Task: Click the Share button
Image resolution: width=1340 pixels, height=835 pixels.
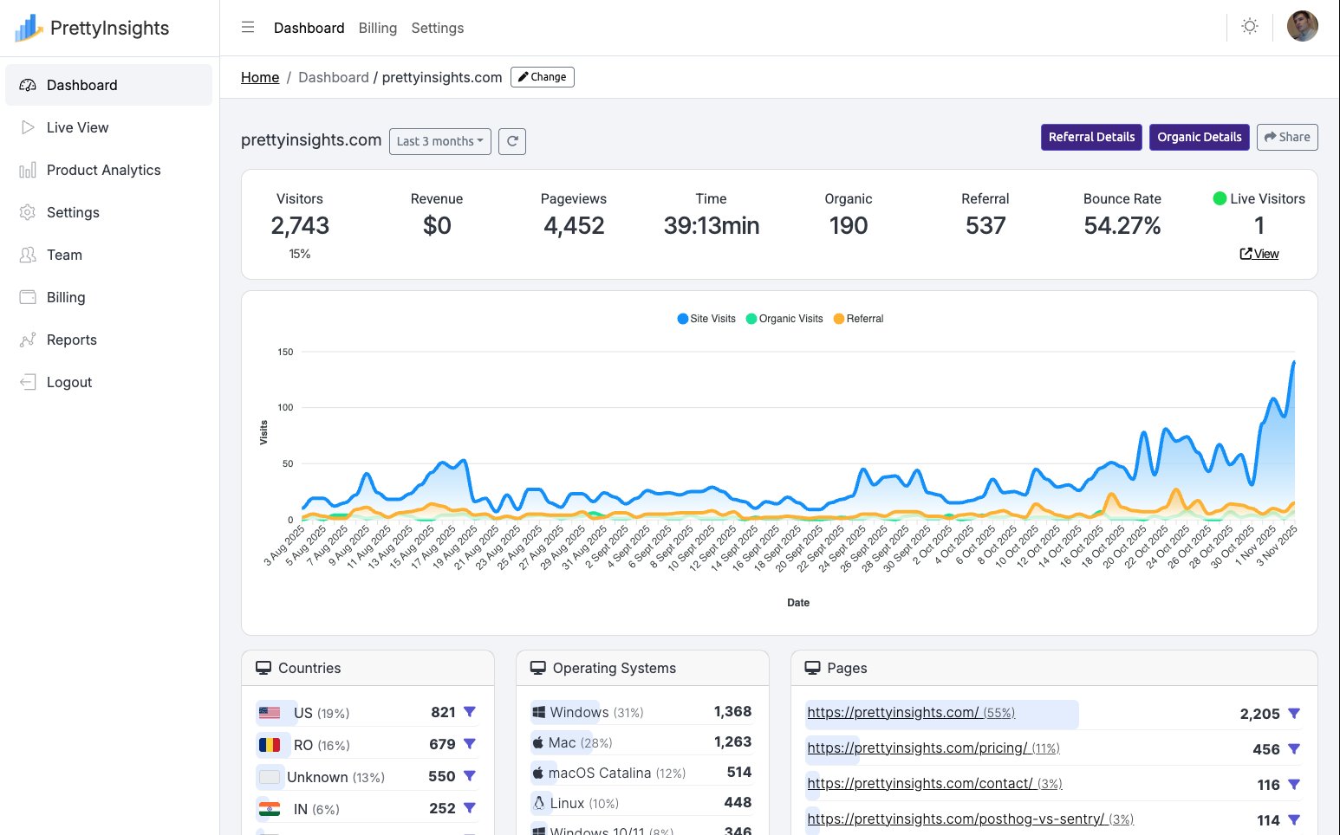Action: (1287, 137)
